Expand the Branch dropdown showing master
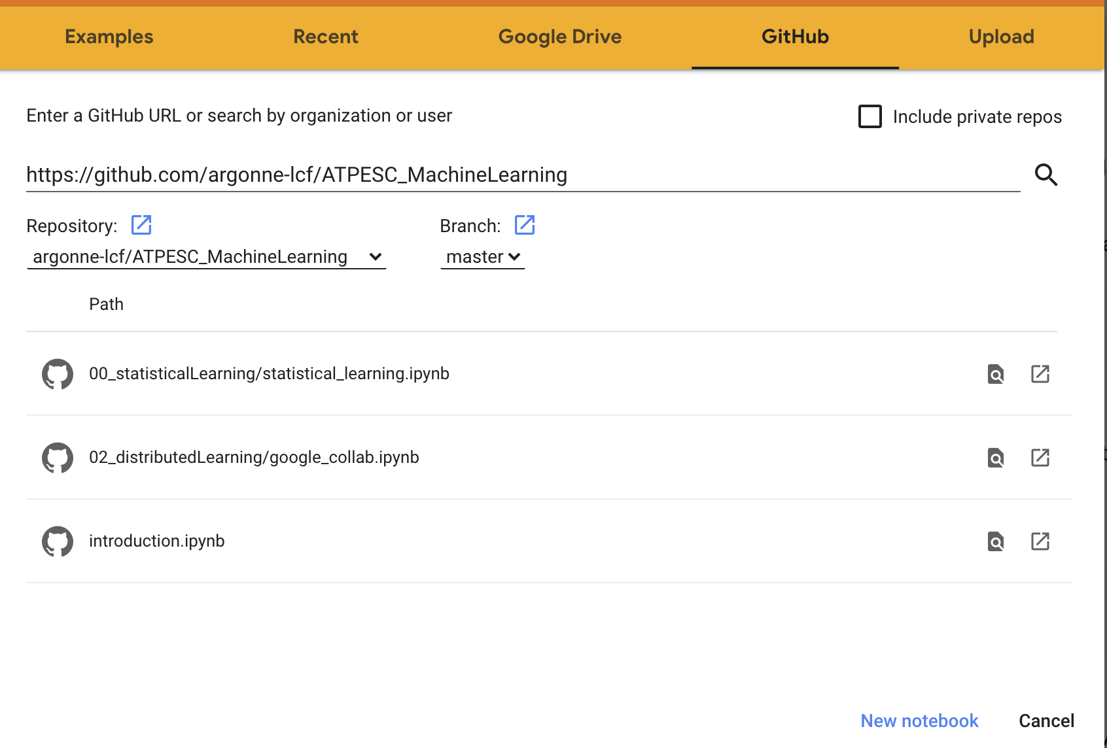The image size is (1107, 748). [x=483, y=257]
